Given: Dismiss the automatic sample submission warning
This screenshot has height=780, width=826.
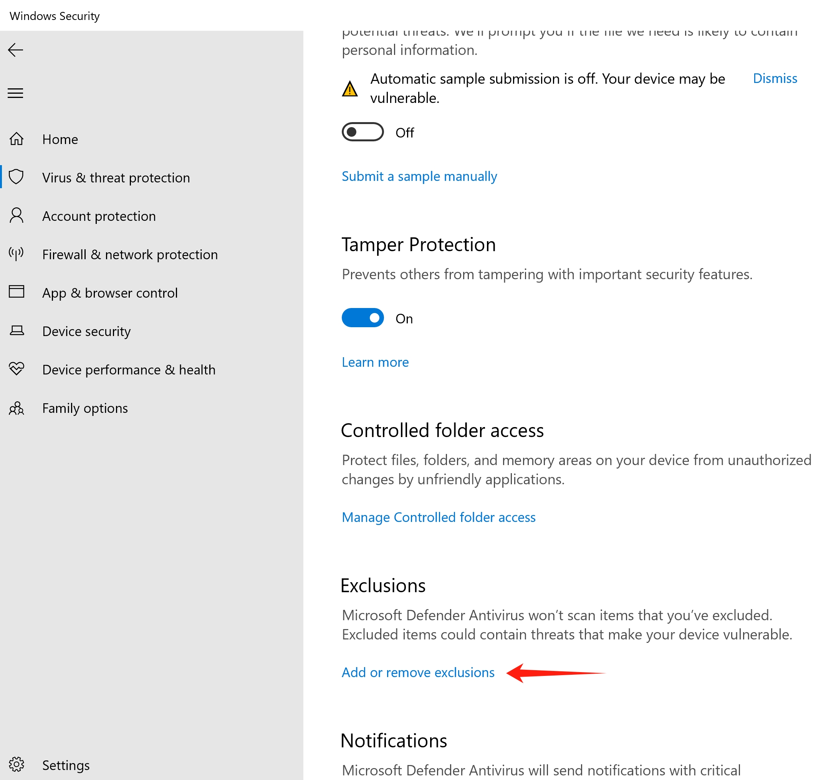Looking at the screenshot, I should 774,78.
